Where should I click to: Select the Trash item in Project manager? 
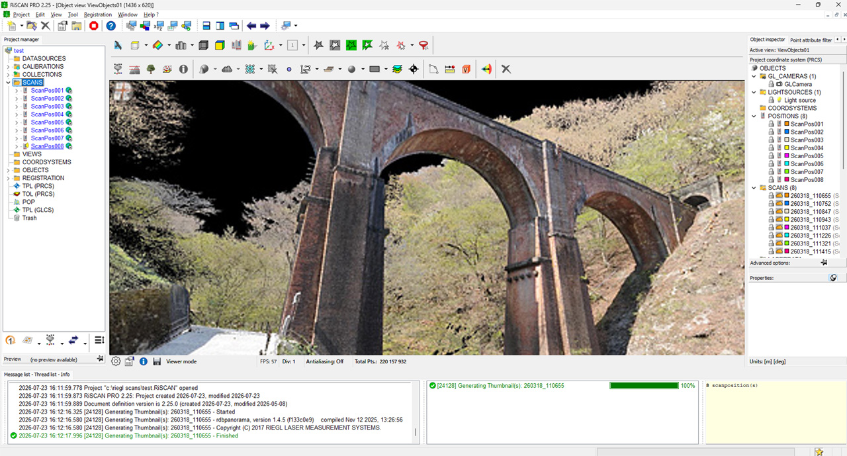(x=29, y=218)
